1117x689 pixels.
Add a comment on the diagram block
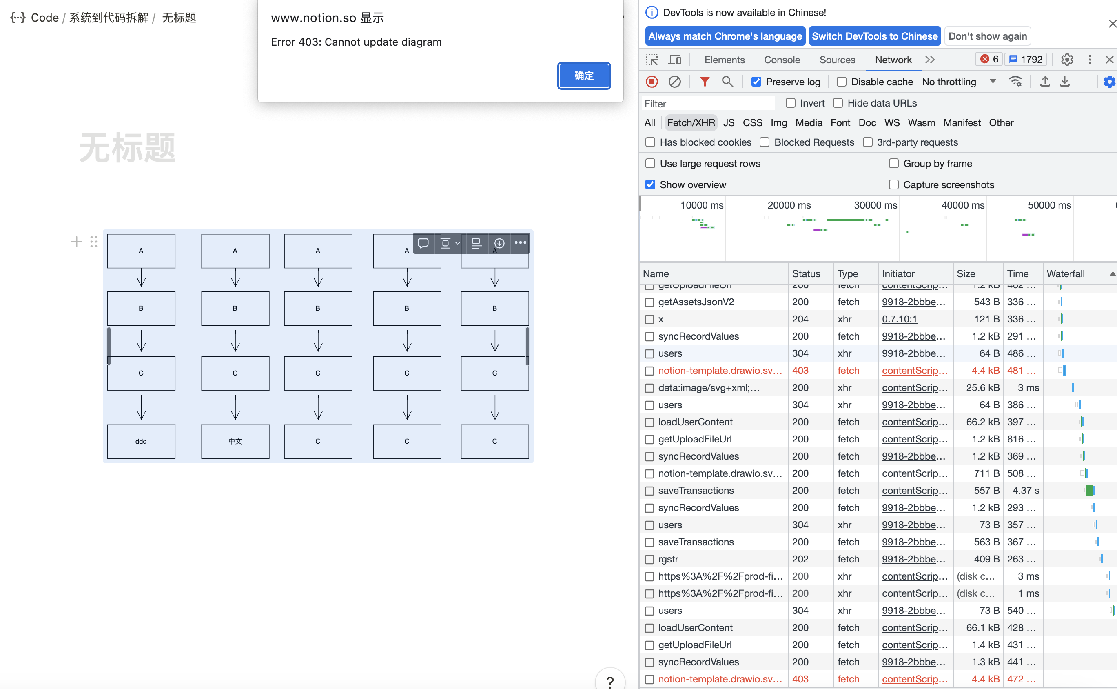point(423,243)
